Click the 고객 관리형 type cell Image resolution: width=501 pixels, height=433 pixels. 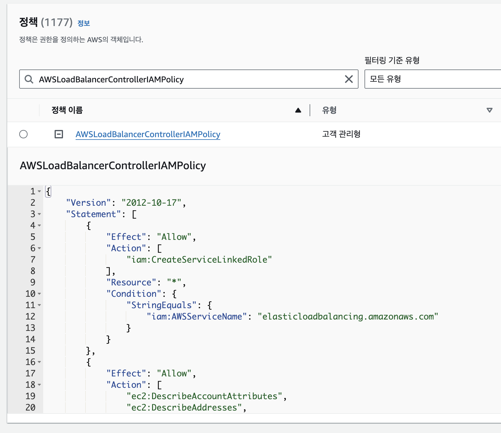click(341, 134)
